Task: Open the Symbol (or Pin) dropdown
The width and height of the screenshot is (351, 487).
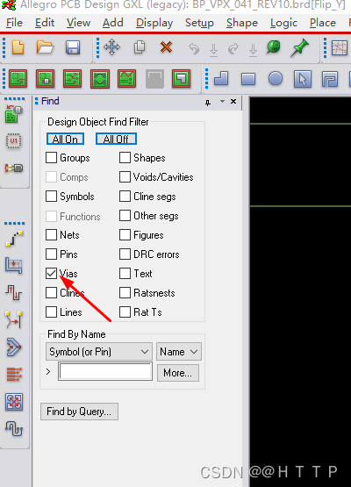Action: (x=99, y=352)
